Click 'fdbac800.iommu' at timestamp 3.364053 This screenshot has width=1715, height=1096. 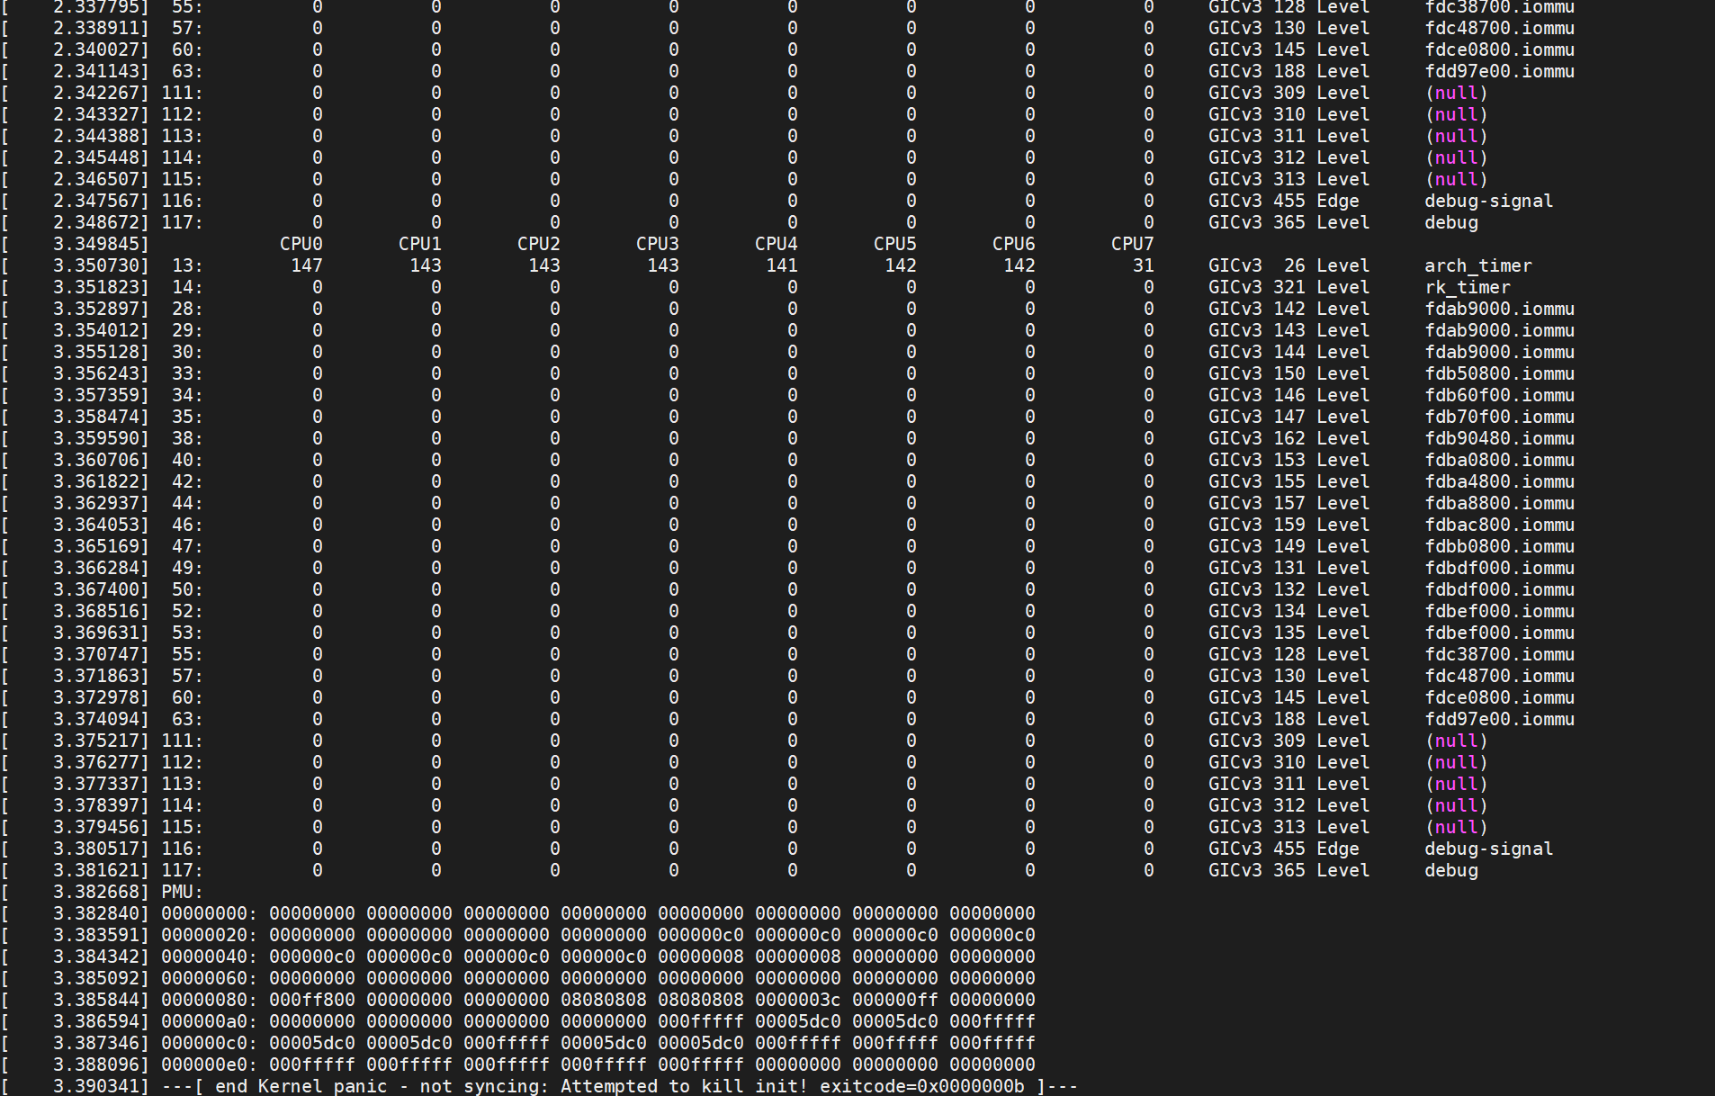(1499, 525)
